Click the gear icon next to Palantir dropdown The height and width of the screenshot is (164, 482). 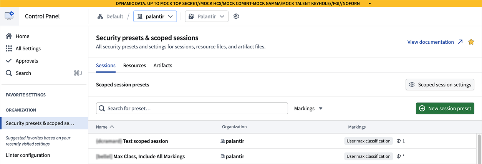[236, 17]
